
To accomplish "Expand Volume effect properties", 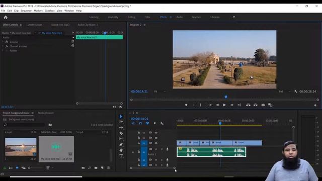I will pos(3,42).
